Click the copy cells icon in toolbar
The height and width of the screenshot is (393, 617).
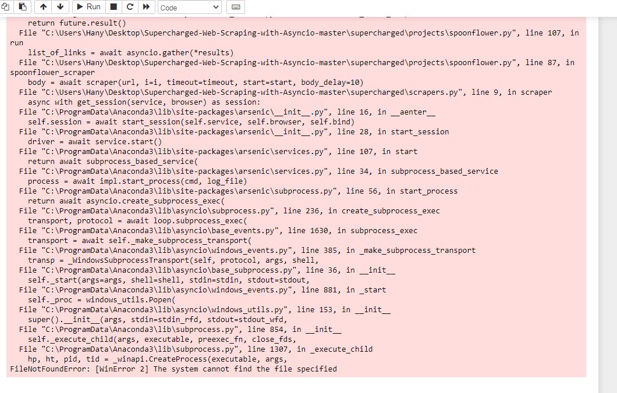click(x=5, y=6)
